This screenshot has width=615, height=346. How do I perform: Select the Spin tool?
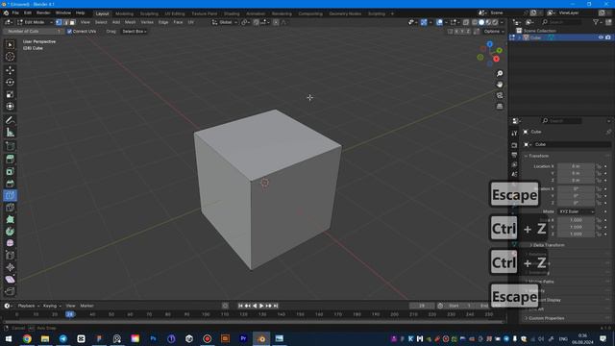click(x=11, y=232)
